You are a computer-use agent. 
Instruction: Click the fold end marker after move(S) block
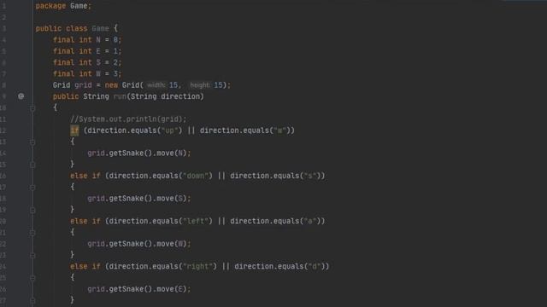pyautogui.click(x=32, y=210)
